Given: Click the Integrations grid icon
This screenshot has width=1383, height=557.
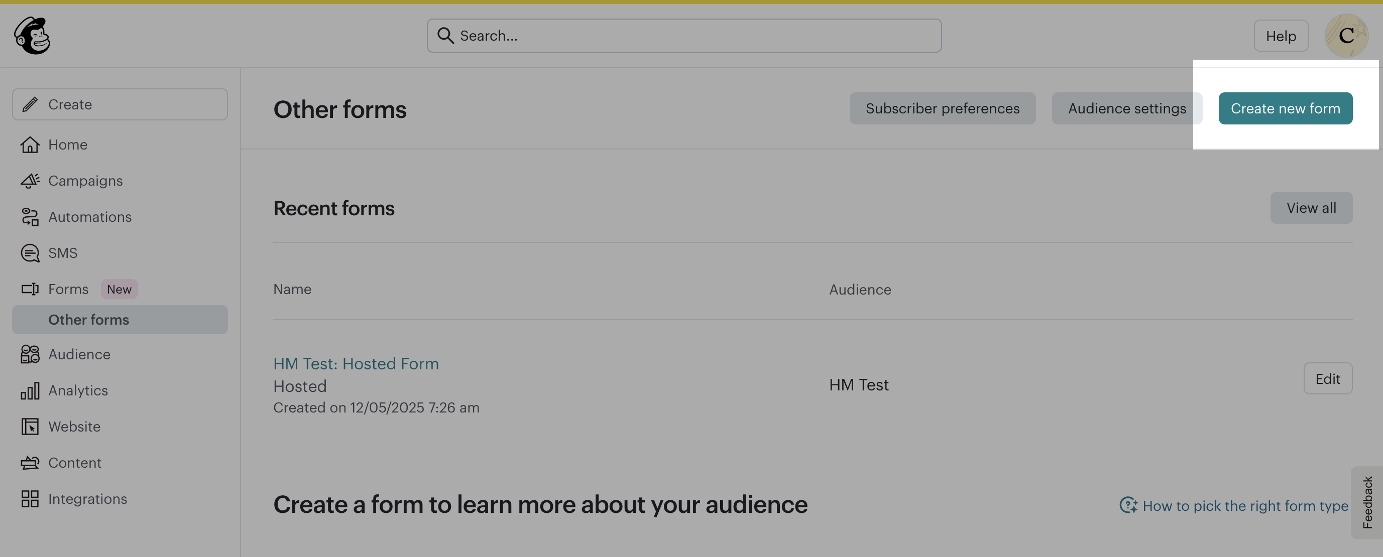Looking at the screenshot, I should point(30,498).
